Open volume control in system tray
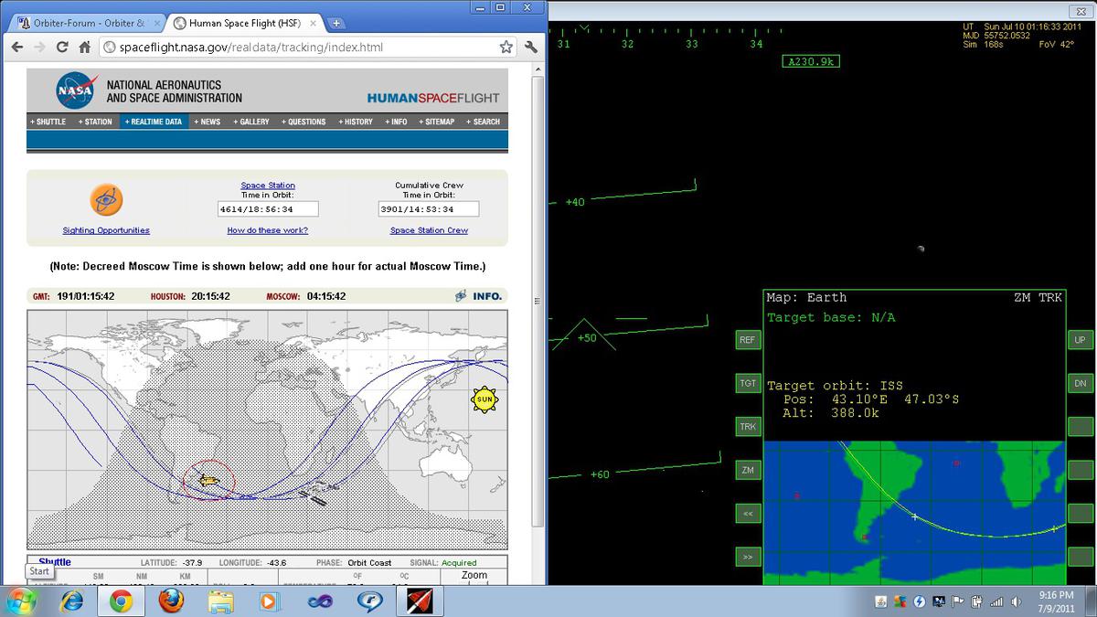This screenshot has width=1097, height=617. tap(1016, 601)
